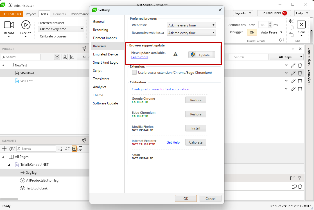The width and height of the screenshot is (314, 210).
Task: Click the pencil edit icon in first step row
Action: (x=293, y=65)
